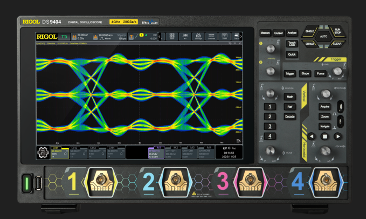Click the trigger LEVEL knob

[337, 71]
